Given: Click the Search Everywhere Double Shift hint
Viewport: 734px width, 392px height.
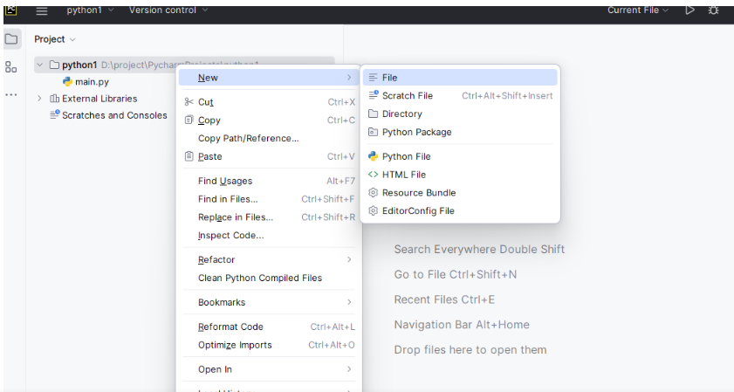Looking at the screenshot, I should click(x=479, y=249).
